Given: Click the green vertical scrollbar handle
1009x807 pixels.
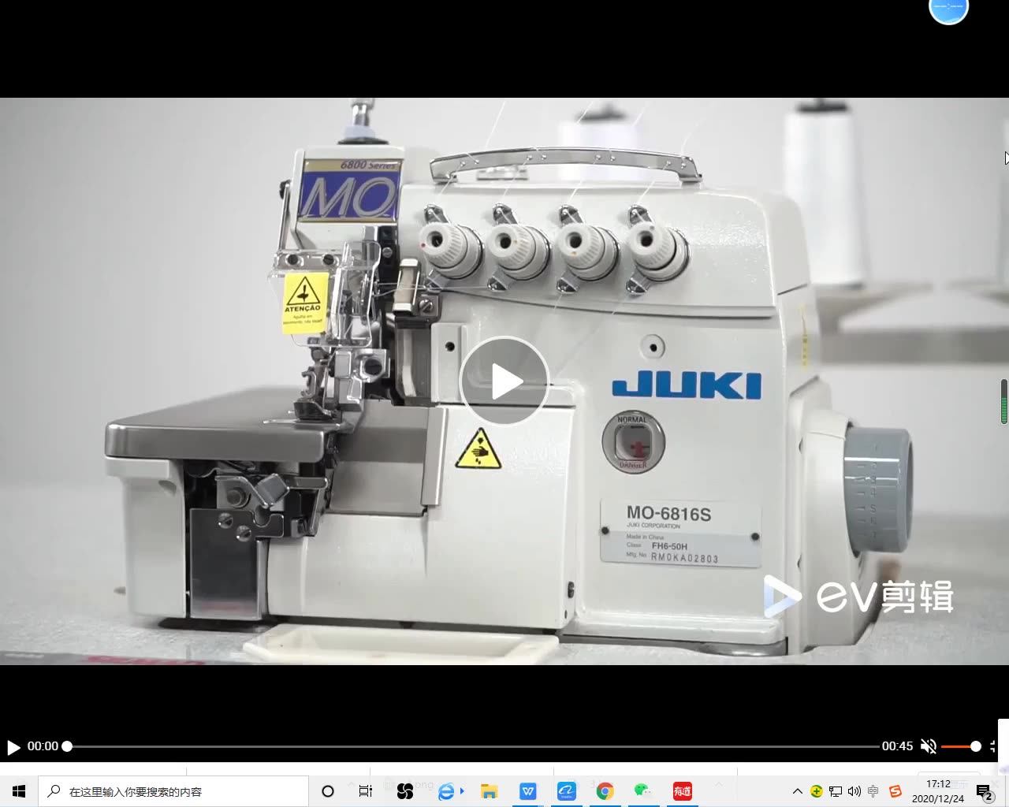Looking at the screenshot, I should coord(1004,401).
